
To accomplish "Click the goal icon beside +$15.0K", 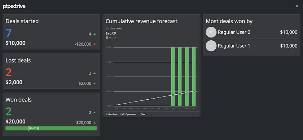I will pyautogui.click(x=107, y=37).
